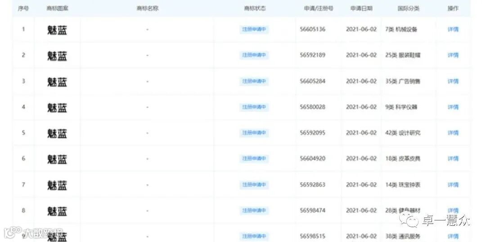Select registration number 56598474

click(313, 210)
